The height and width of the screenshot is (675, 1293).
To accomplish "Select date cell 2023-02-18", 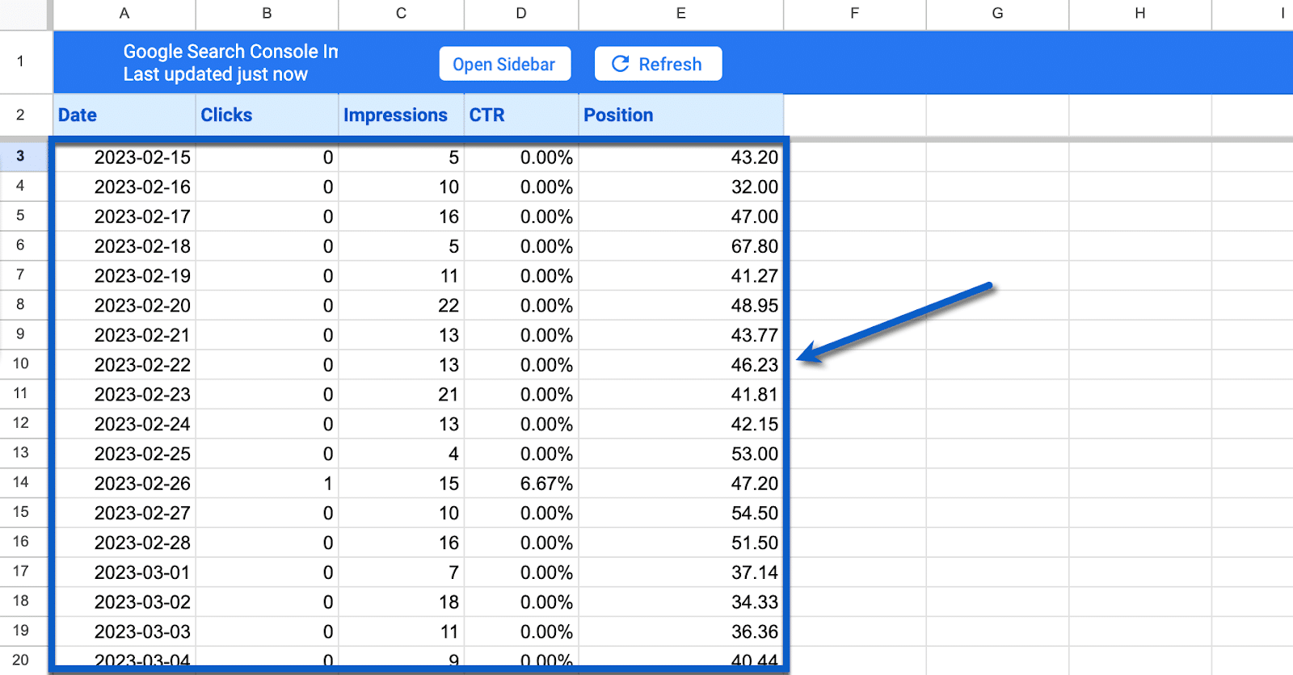I will tap(124, 246).
